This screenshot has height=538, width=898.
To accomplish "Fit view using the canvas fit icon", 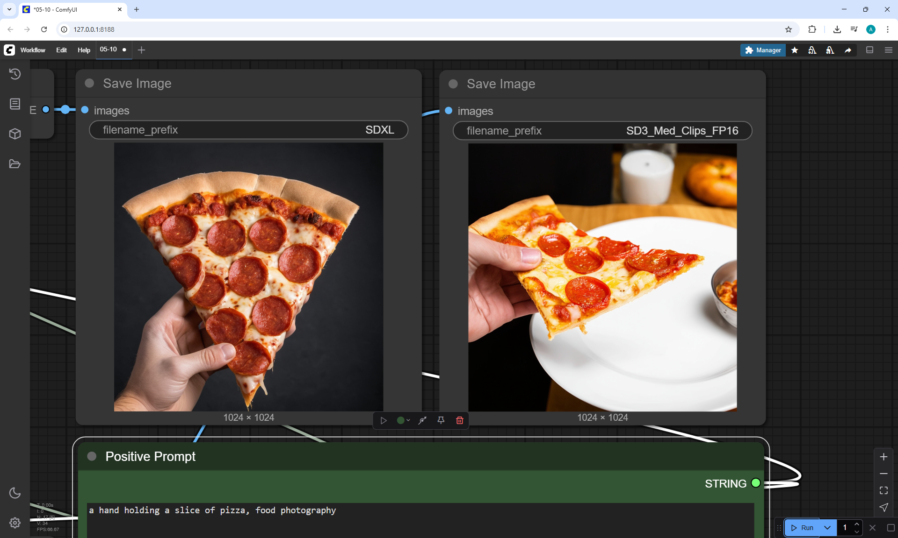I will (884, 490).
